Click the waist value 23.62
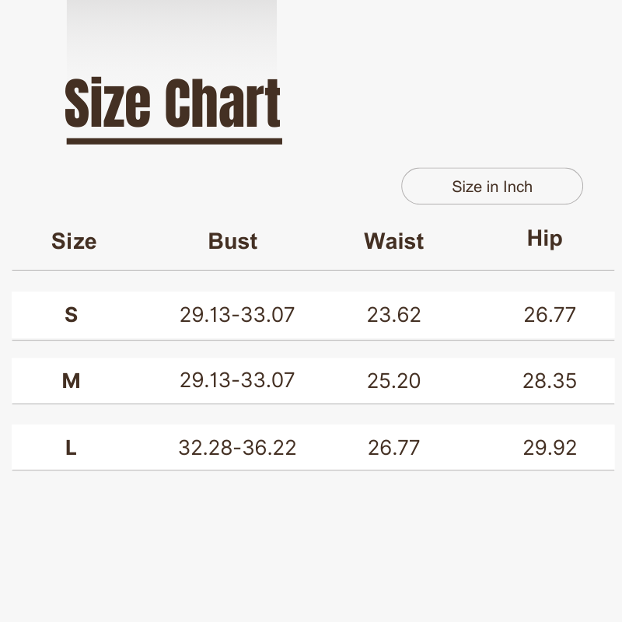 tap(394, 315)
